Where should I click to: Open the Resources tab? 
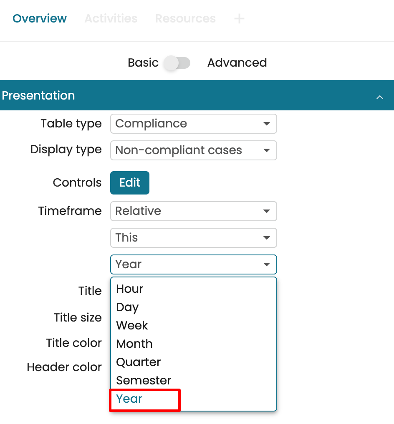(185, 19)
